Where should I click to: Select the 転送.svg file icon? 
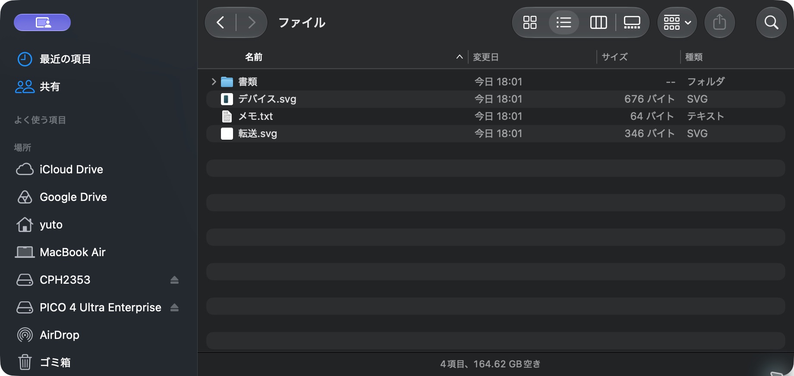coord(227,133)
